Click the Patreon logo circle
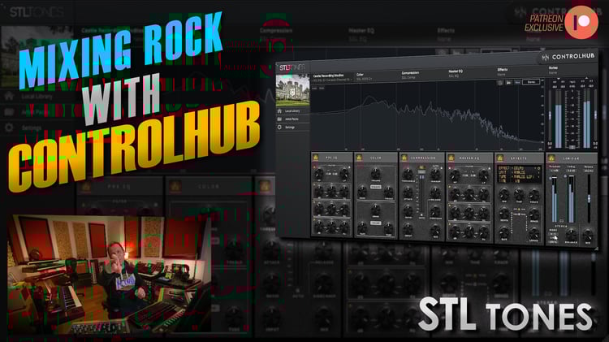 581,22
